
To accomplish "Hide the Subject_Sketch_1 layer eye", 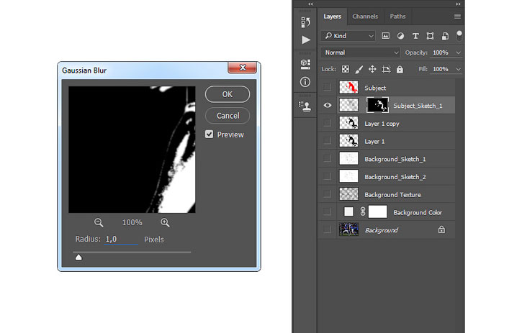I will 328,106.
